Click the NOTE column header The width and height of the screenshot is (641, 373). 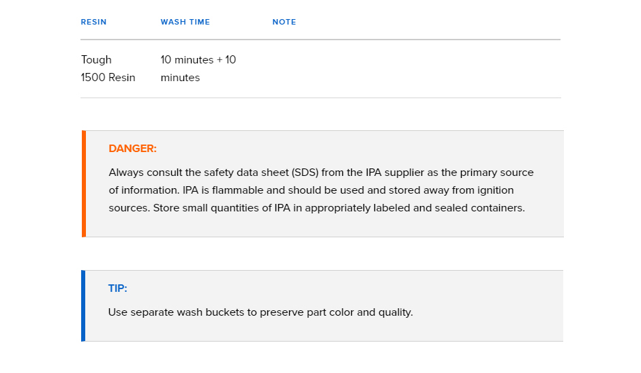pos(284,22)
